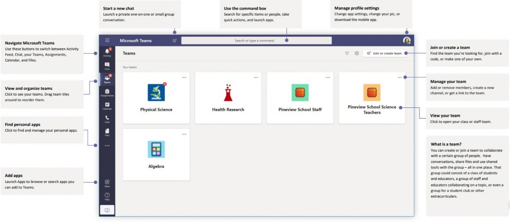
Task: Open Files in the sidebar
Action: point(107,132)
